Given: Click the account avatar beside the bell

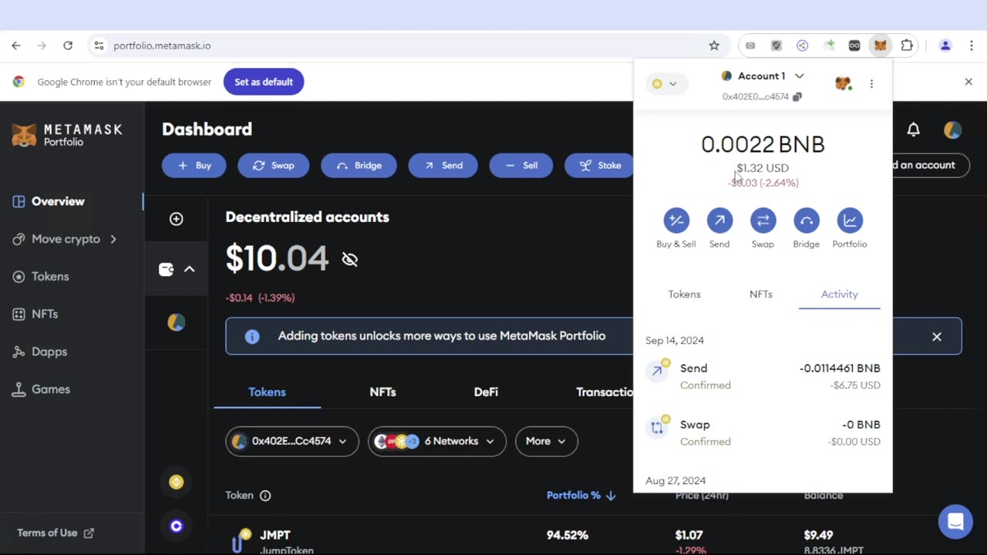Looking at the screenshot, I should coord(952,129).
